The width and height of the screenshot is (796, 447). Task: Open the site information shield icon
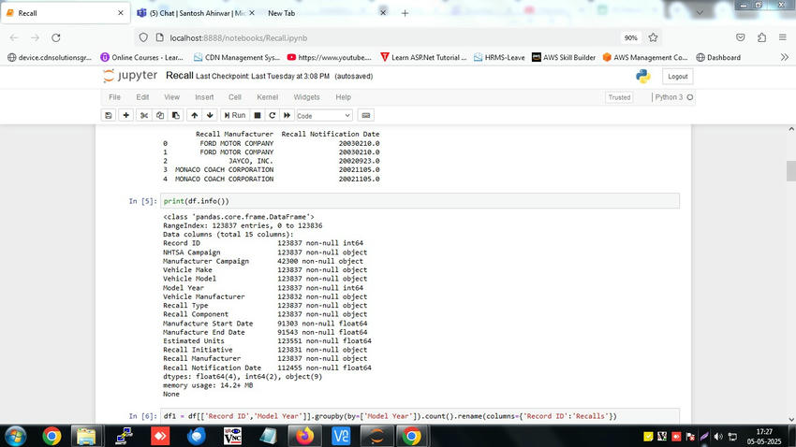click(143, 38)
